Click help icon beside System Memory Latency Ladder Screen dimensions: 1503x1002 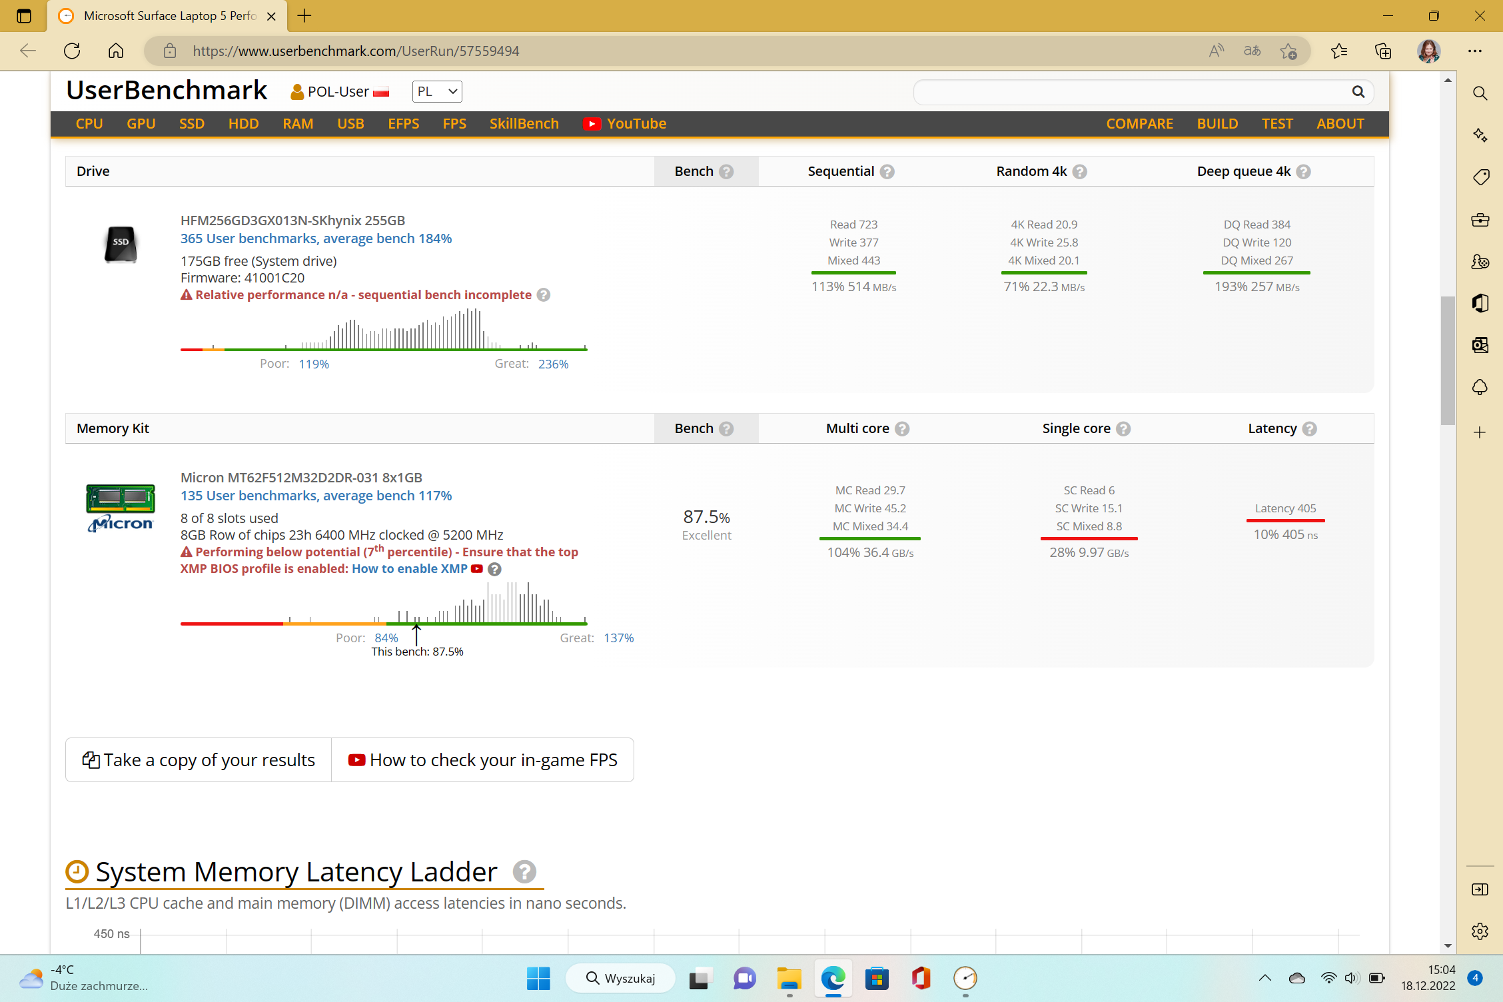click(524, 872)
